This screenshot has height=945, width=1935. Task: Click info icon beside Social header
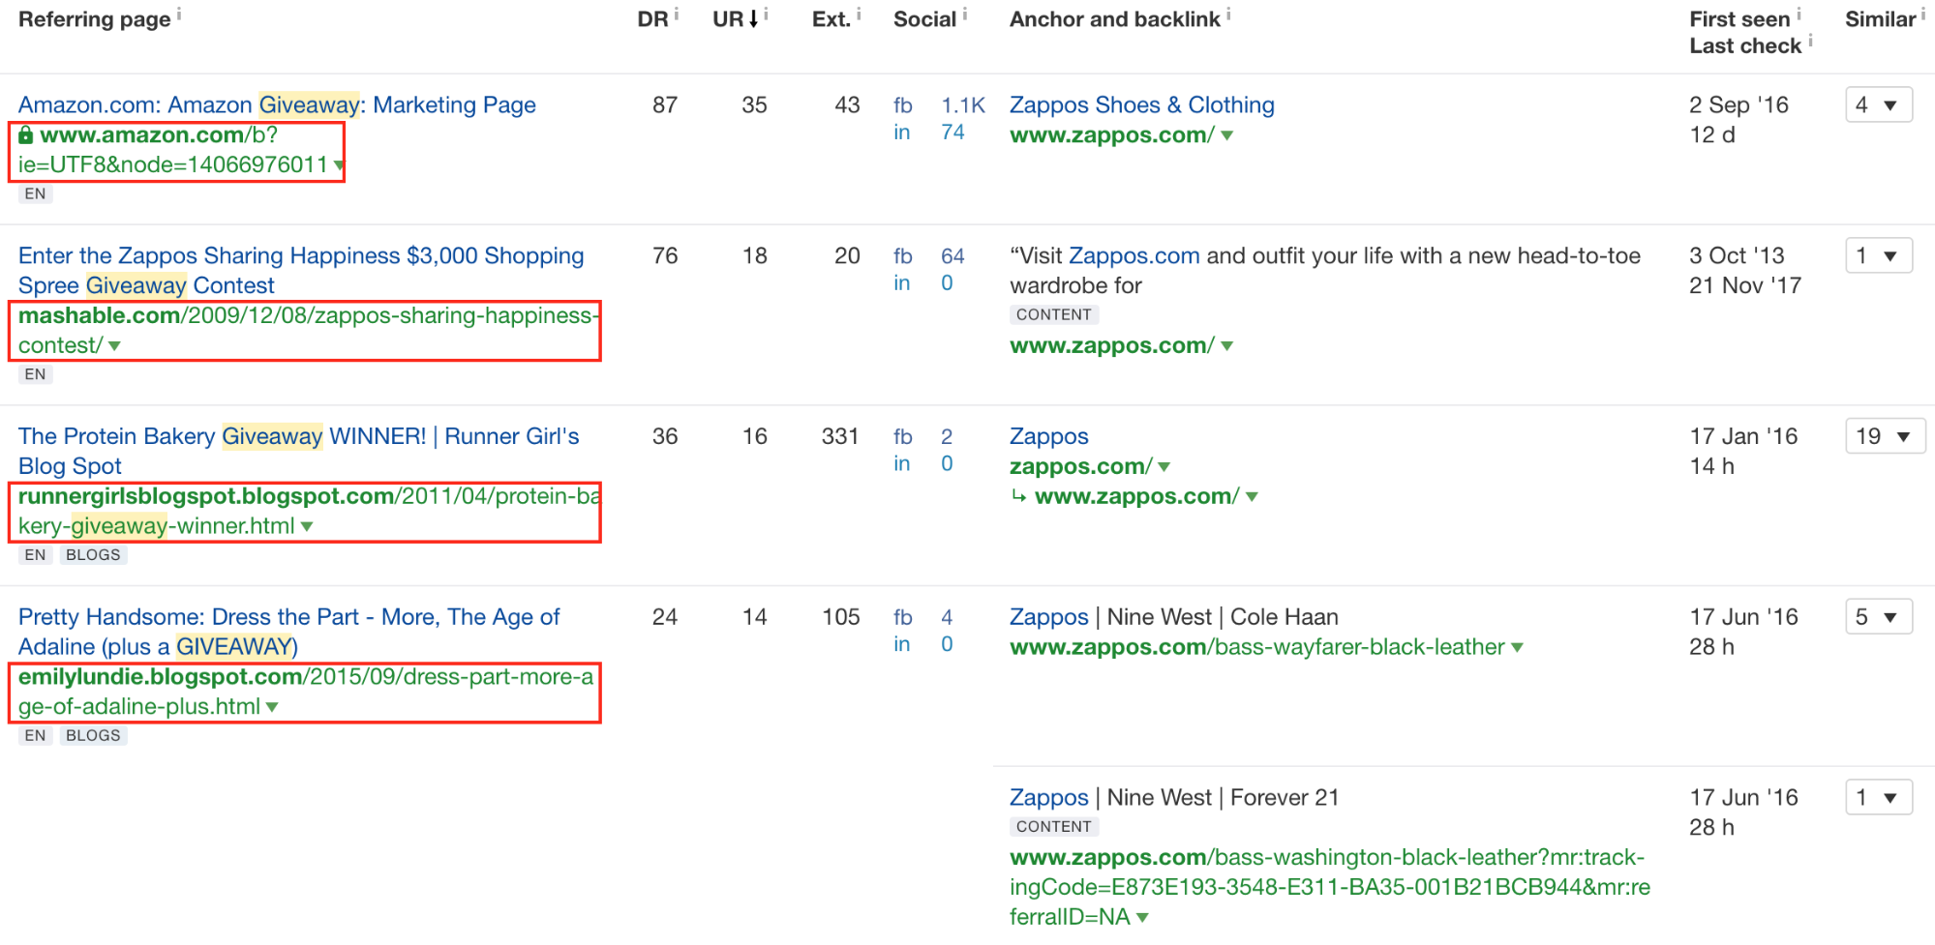click(x=965, y=14)
